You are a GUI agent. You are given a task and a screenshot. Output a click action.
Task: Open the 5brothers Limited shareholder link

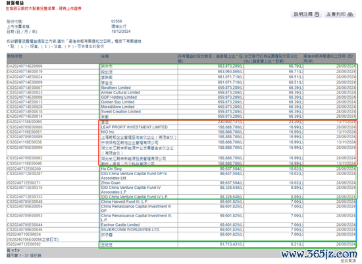(116, 88)
